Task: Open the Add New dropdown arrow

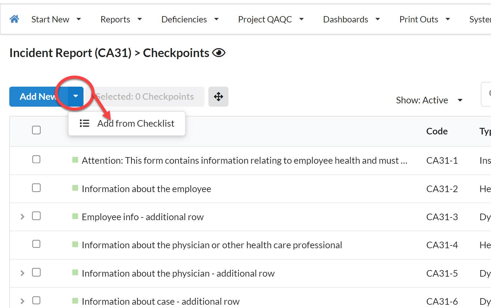Action: coord(76,96)
